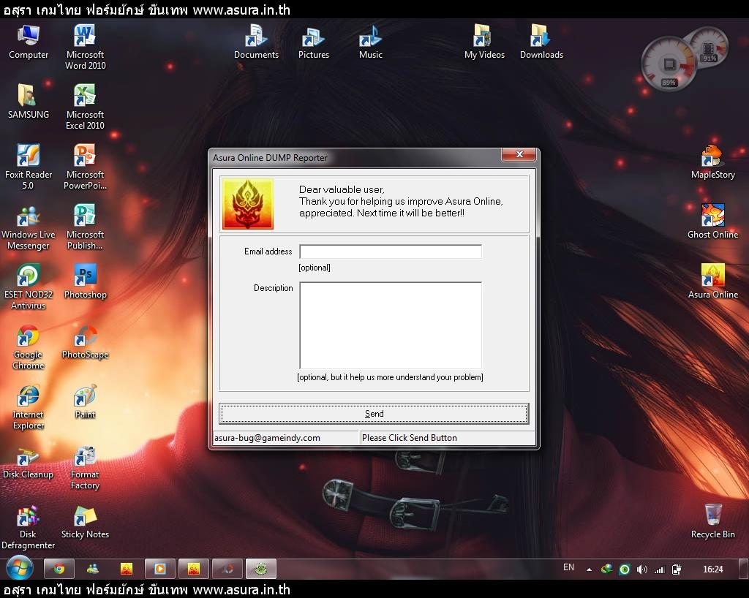Image resolution: width=749 pixels, height=598 pixels.
Task: Close the Asura Online DUMP Reporter dialog
Action: 519,155
